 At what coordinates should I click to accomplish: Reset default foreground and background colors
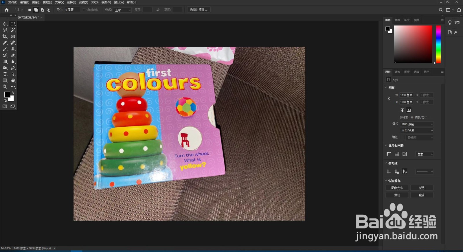pos(5,100)
